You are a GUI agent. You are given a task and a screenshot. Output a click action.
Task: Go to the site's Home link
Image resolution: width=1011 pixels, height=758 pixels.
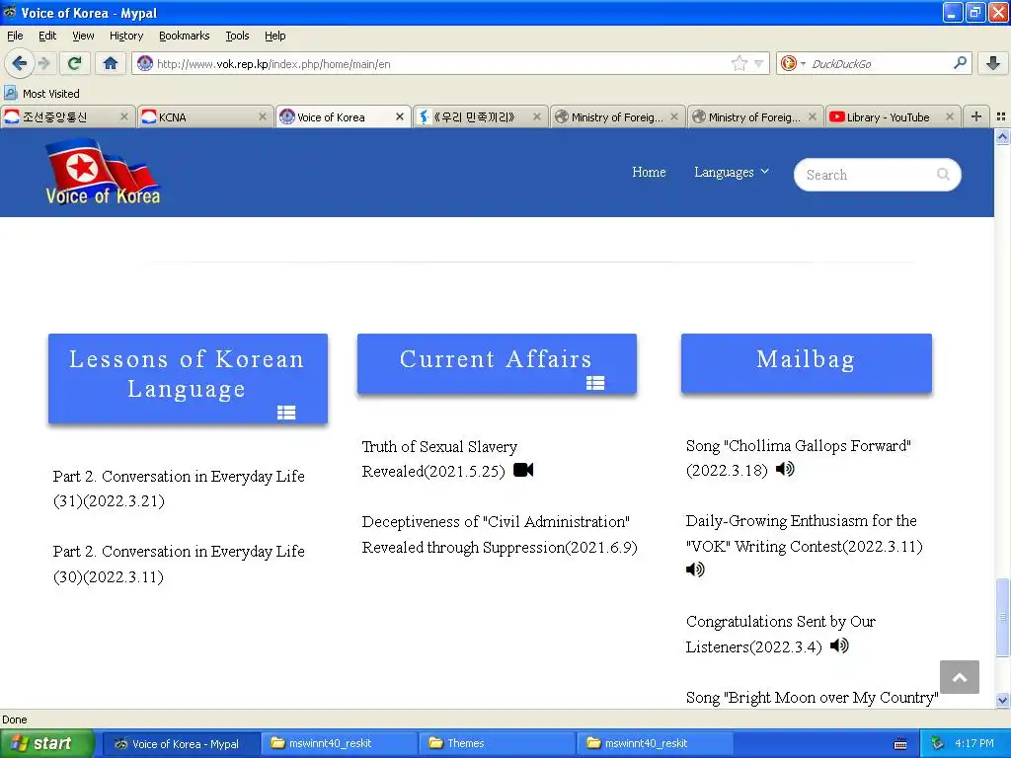649,172
